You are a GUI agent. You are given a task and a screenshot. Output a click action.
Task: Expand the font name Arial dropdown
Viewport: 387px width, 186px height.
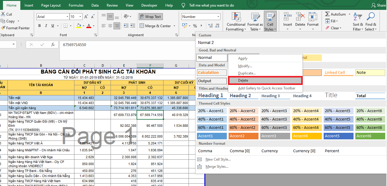(67, 17)
